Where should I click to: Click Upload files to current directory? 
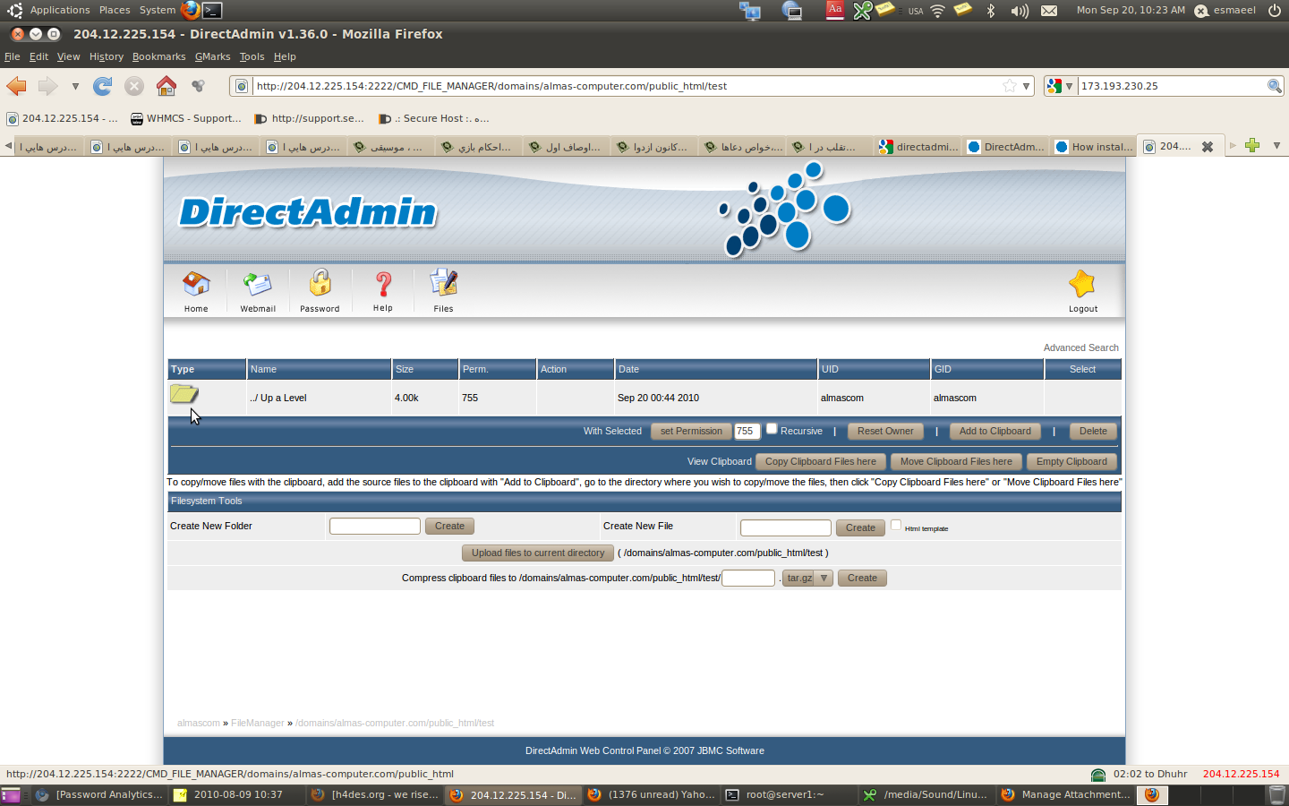pyautogui.click(x=538, y=553)
